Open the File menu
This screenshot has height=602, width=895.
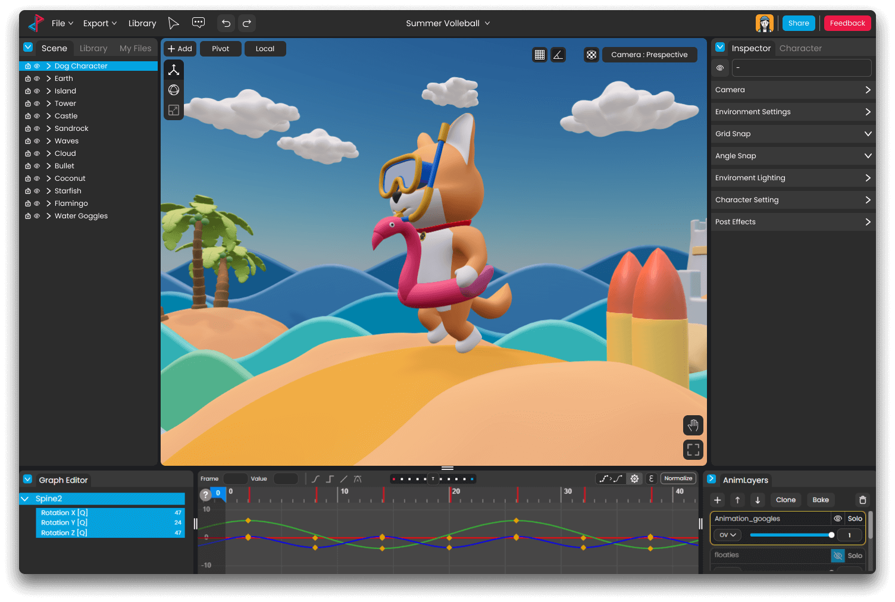(62, 23)
